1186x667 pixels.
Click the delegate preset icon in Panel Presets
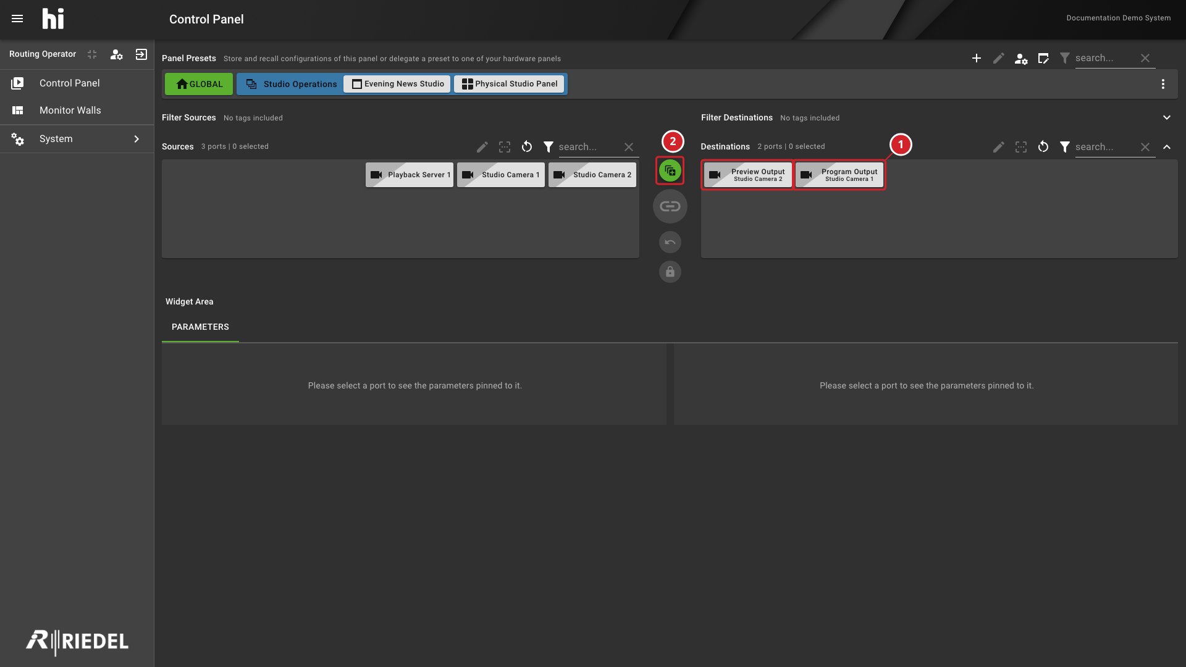(x=1043, y=58)
